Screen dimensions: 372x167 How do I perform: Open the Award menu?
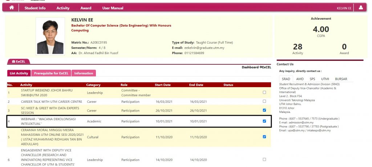(86, 8)
